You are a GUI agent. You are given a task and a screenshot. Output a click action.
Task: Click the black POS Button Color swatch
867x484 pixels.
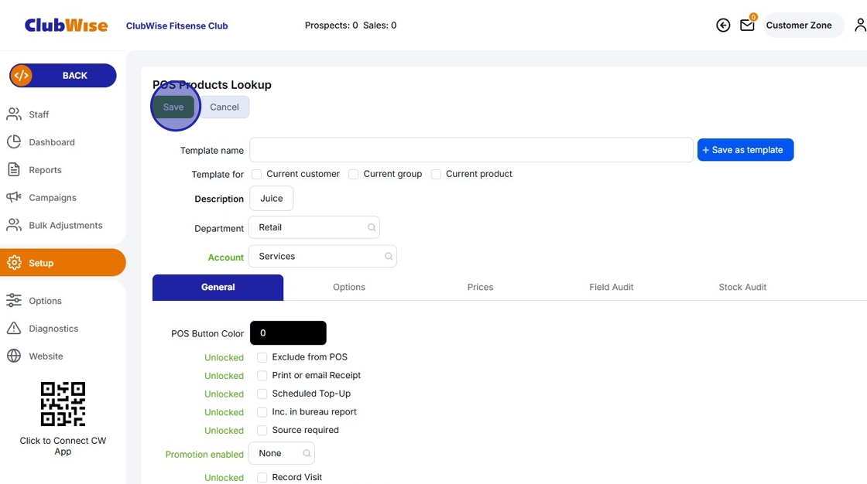(x=288, y=333)
